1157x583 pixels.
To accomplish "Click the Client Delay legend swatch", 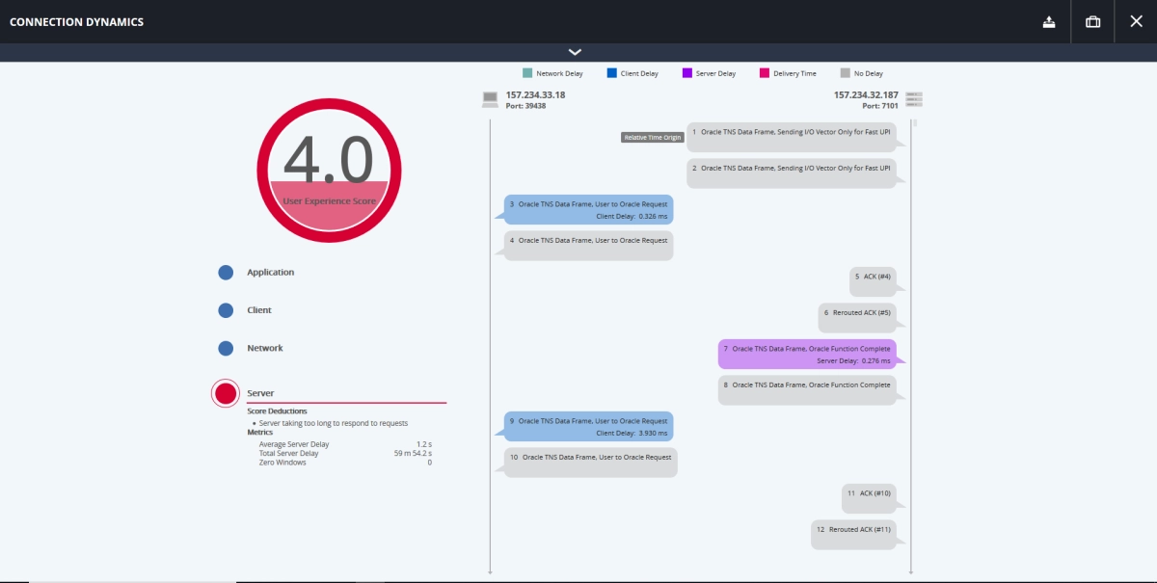I will (x=612, y=73).
